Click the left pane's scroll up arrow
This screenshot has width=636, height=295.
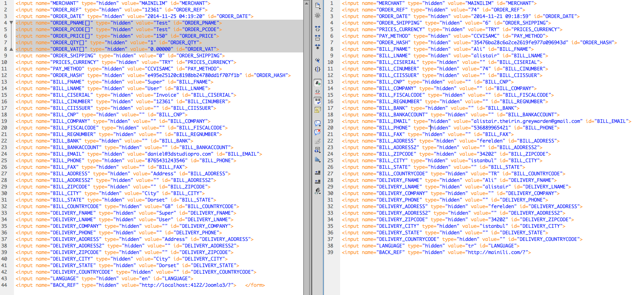coord(307,3)
